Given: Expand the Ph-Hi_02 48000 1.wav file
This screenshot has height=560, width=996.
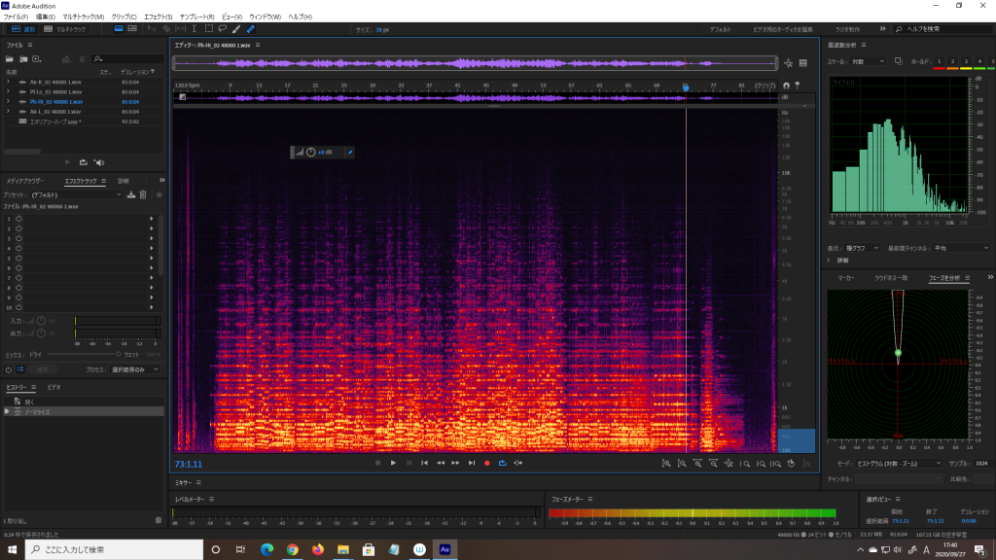Looking at the screenshot, I should pyautogui.click(x=8, y=101).
